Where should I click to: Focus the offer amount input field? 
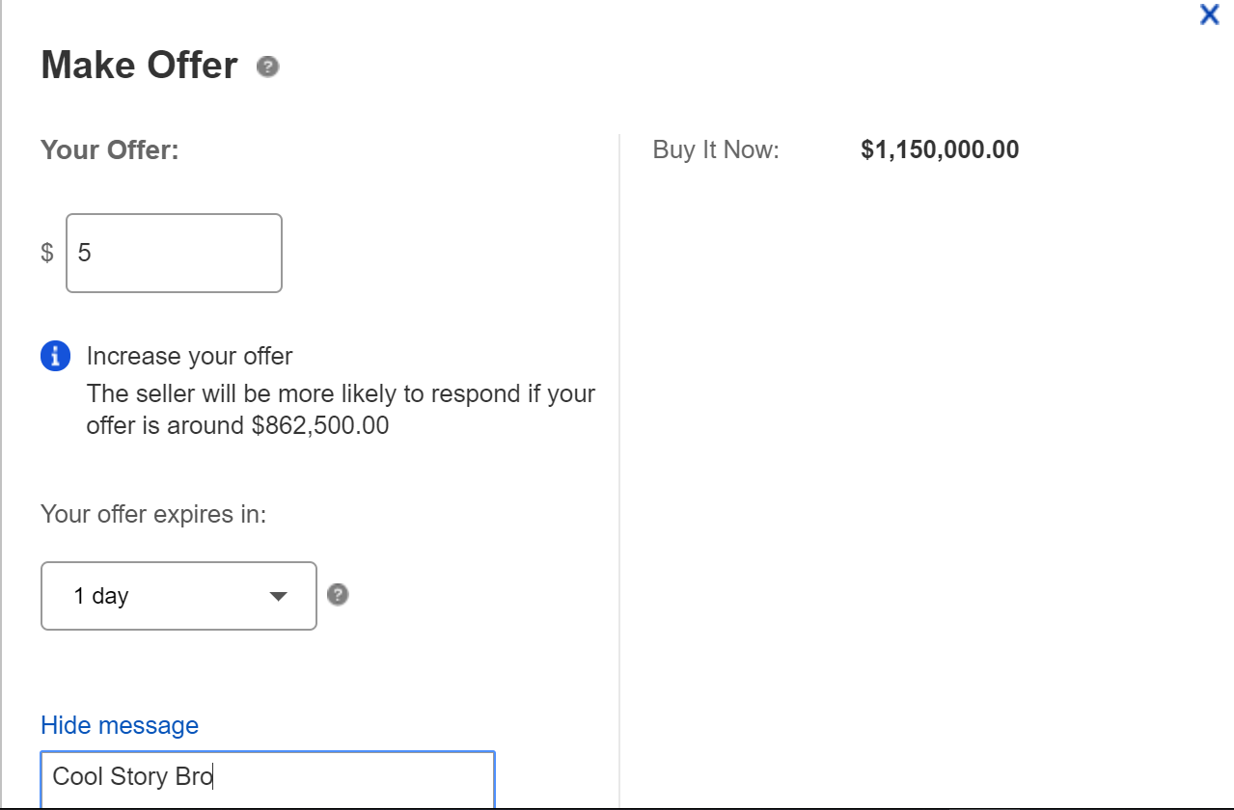(x=174, y=253)
